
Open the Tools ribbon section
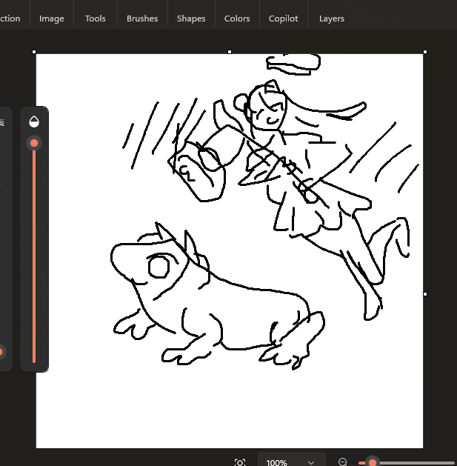click(96, 19)
